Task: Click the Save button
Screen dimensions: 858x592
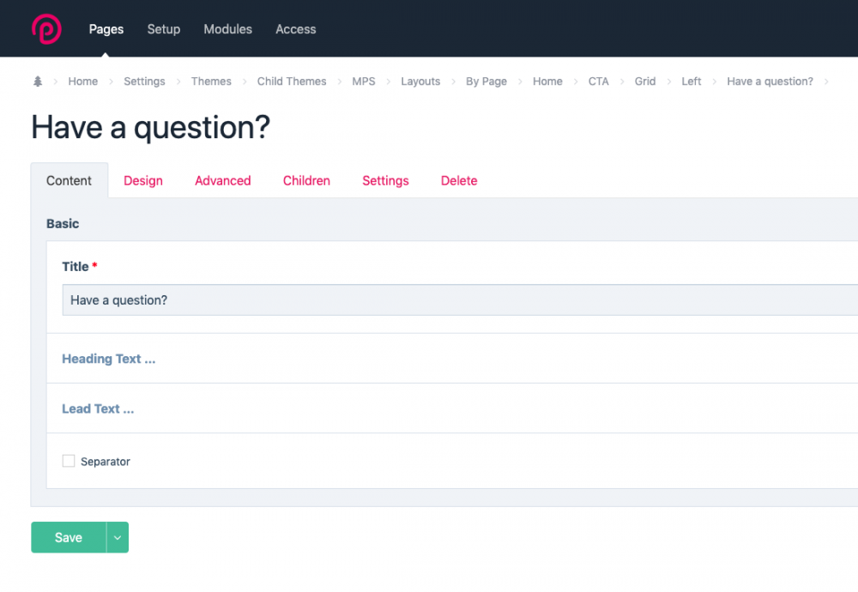Action: coord(69,538)
